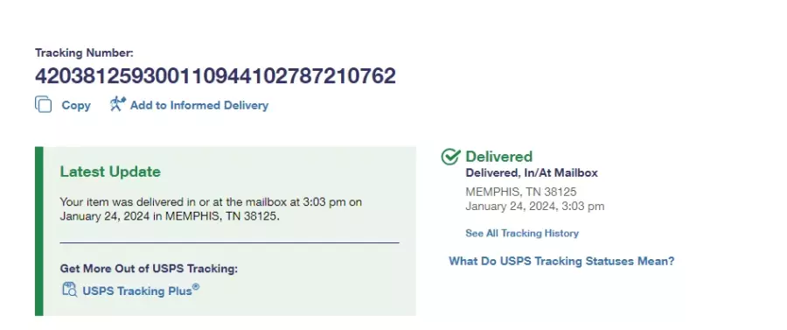Click the green Delivered status heading
Image resolution: width=787 pixels, height=330 pixels.
click(x=499, y=156)
